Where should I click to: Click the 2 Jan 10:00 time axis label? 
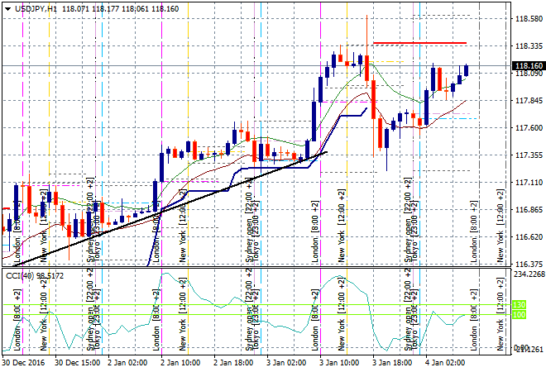pyautogui.click(x=180, y=363)
